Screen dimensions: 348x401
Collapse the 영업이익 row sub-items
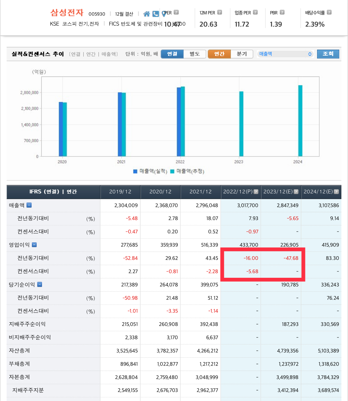point(34,245)
